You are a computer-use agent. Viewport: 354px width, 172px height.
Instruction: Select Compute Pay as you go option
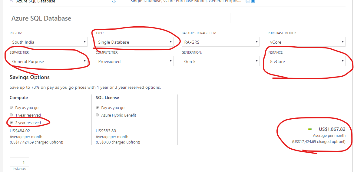pos(11,107)
